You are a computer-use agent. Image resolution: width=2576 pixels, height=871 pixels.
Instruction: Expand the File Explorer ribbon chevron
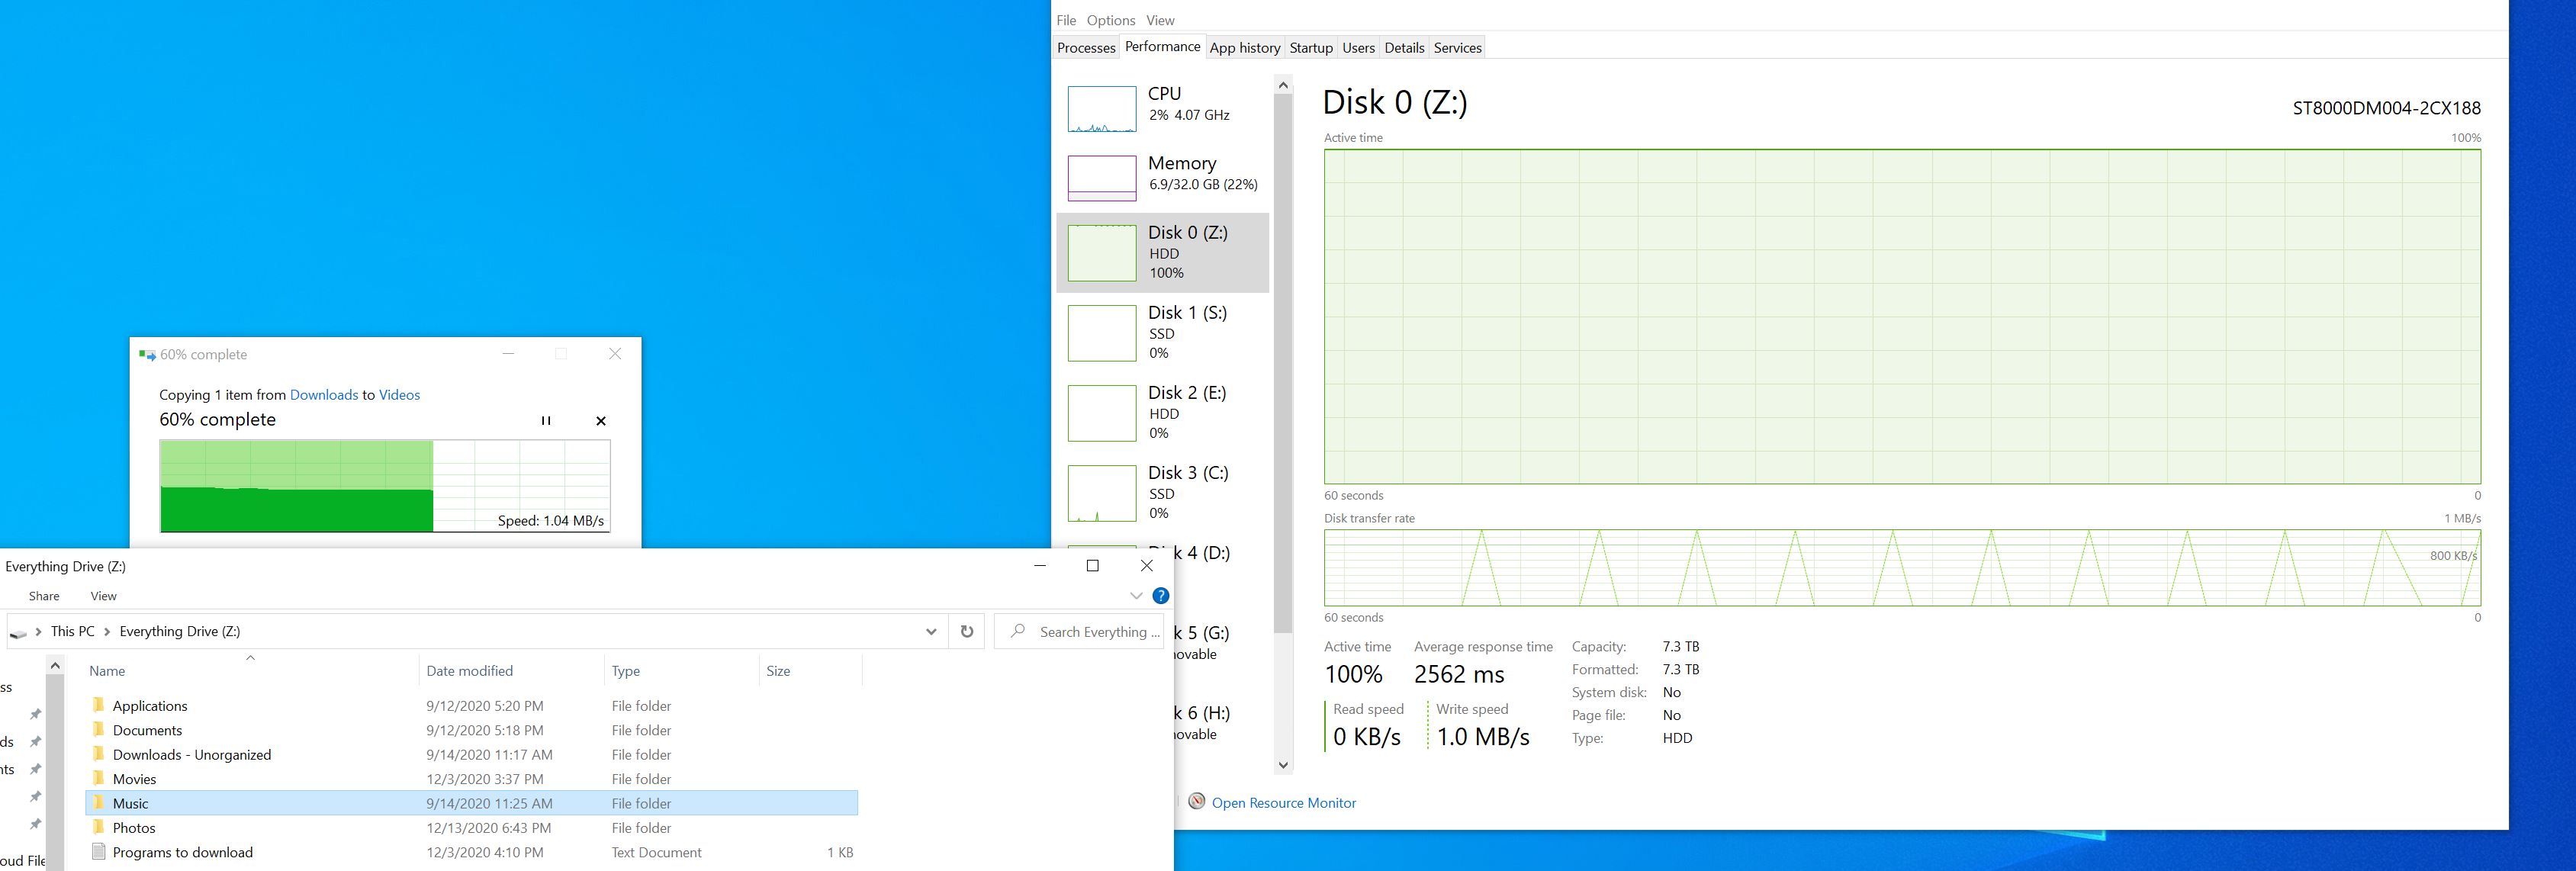click(x=1136, y=596)
